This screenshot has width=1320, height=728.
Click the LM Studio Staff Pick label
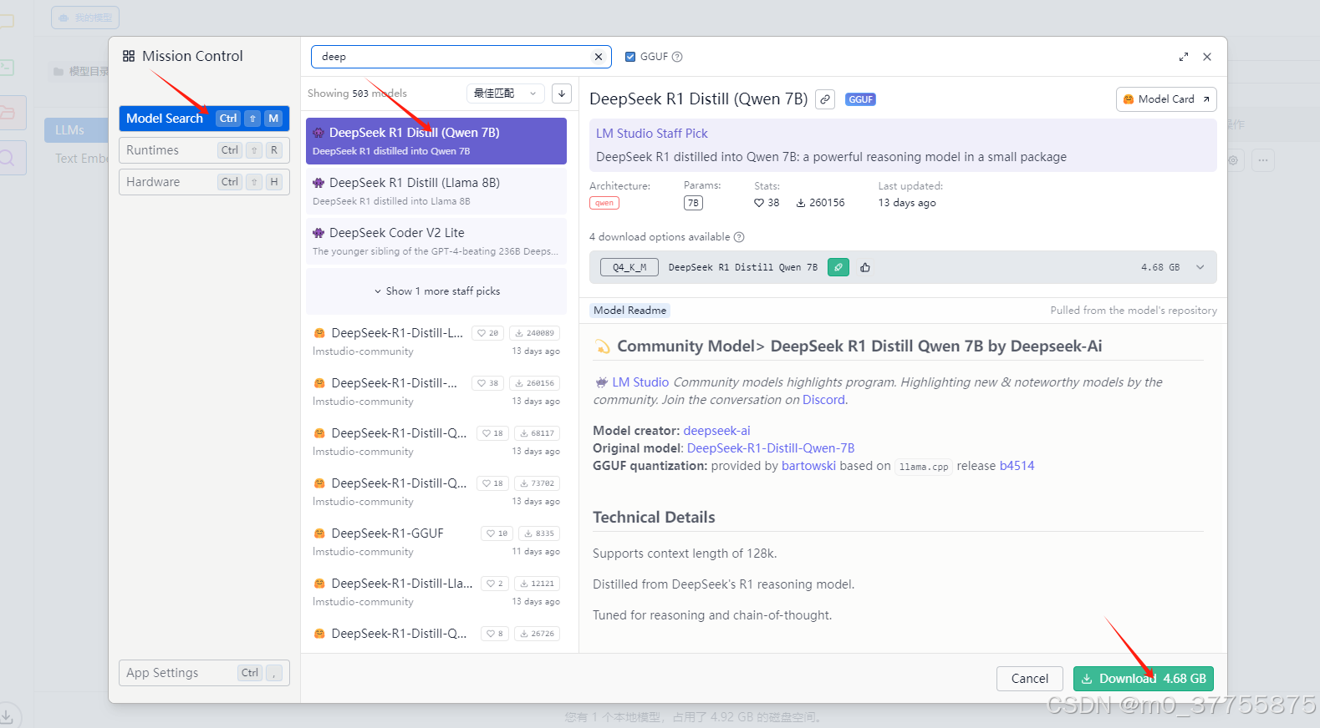pyautogui.click(x=652, y=134)
